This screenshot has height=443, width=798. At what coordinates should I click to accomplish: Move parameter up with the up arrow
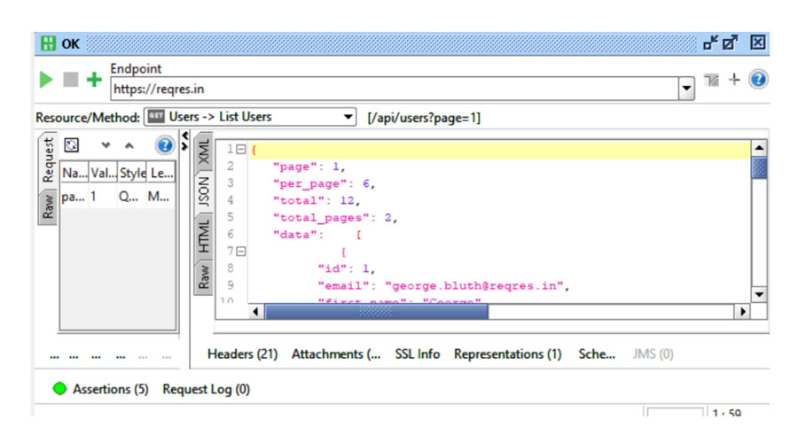pos(129,145)
